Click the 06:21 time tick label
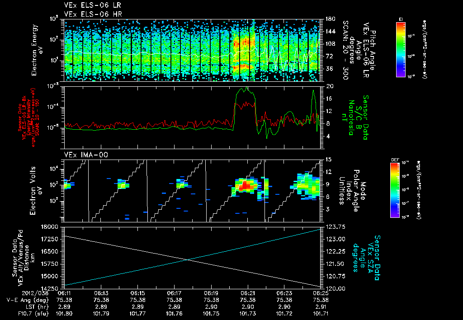This screenshot has width=463, height=320. (x=247, y=293)
